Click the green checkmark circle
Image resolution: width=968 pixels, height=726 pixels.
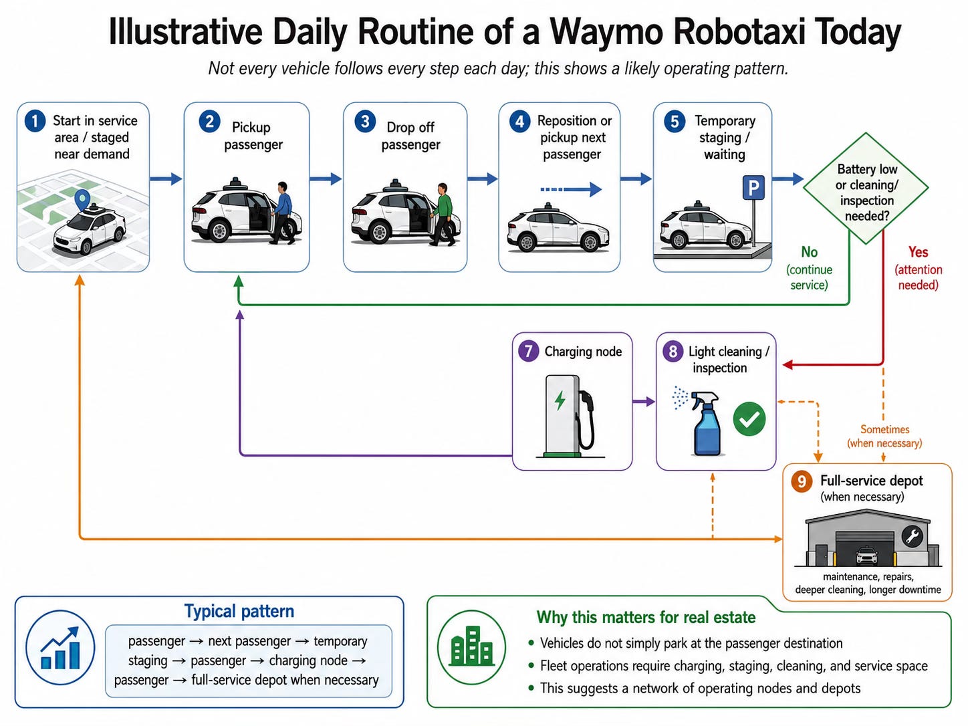pos(749,419)
